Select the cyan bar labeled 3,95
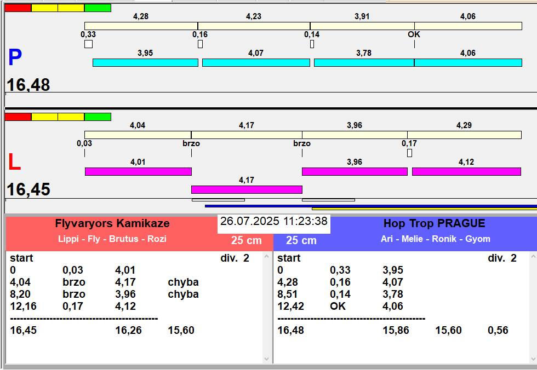 145,63
